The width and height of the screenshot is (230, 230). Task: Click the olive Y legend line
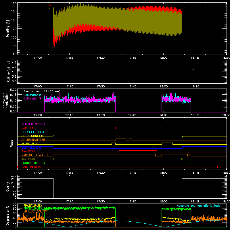click(x=34, y=10)
